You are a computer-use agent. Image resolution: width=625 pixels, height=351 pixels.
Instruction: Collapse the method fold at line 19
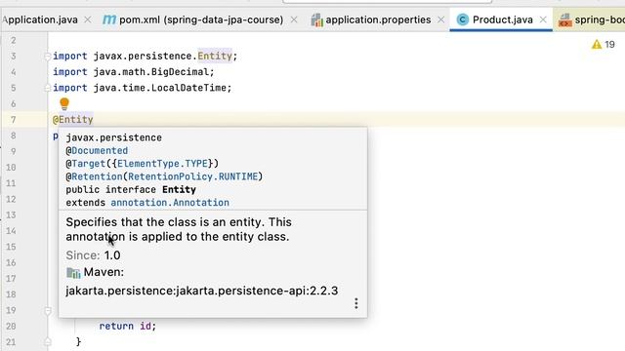pos(48,310)
